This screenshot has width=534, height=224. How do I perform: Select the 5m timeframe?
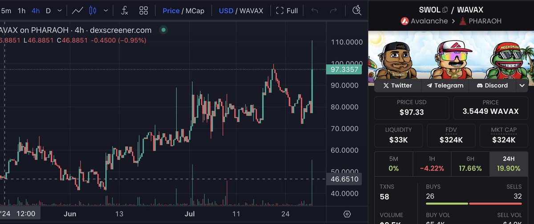tap(6, 11)
